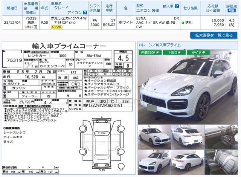Click the R05 model year cell
This screenshot has height=177, width=241.
(44, 23)
